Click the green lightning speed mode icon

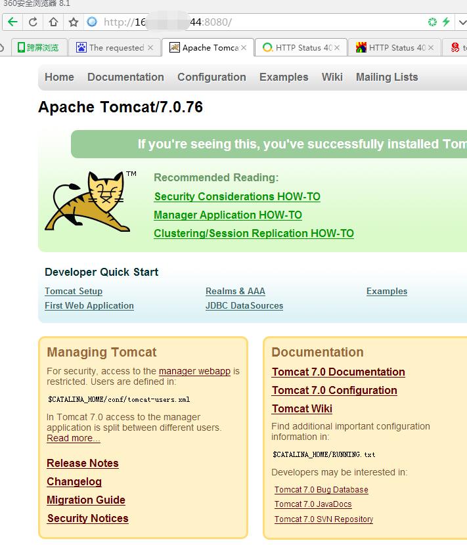pos(446,22)
